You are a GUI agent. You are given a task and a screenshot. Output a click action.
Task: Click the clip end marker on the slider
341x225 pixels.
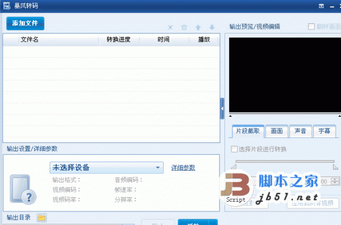(x=335, y=167)
